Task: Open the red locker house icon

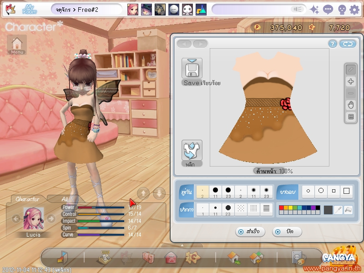Action: (171, 258)
